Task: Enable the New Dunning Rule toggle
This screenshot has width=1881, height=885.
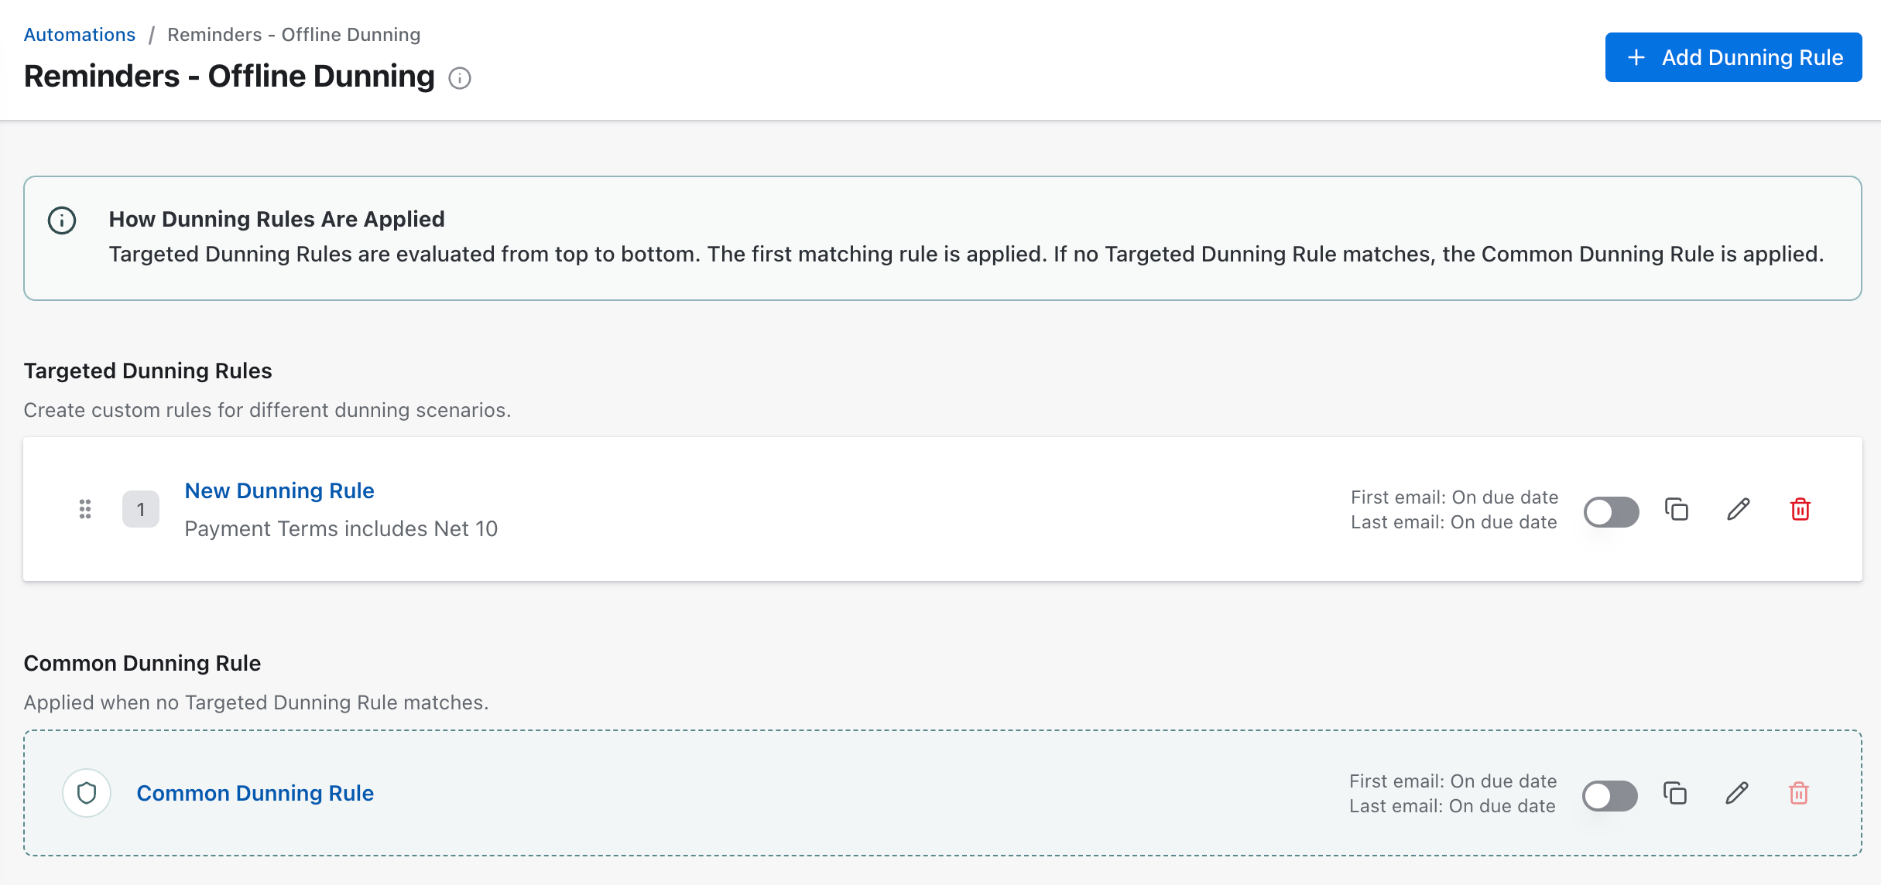Action: pos(1612,511)
